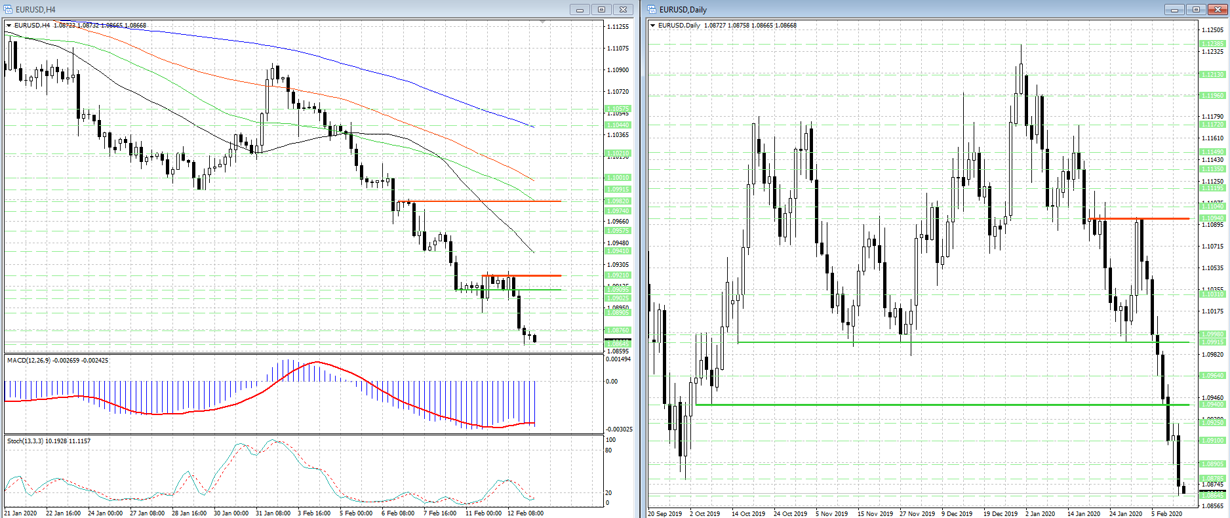Click the 1.11255 price on H4 price scale
The height and width of the screenshot is (518, 1230).
[618, 27]
